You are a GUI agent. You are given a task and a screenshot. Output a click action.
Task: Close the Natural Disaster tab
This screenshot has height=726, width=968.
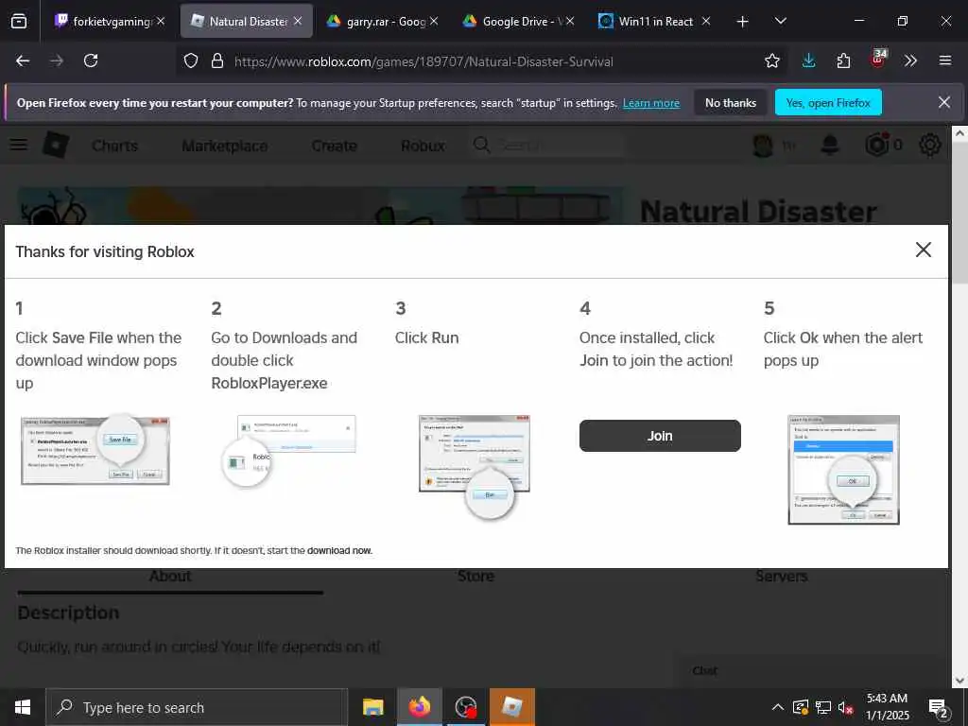298,21
